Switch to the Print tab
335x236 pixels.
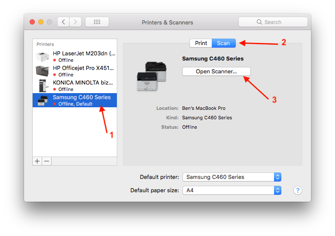201,43
